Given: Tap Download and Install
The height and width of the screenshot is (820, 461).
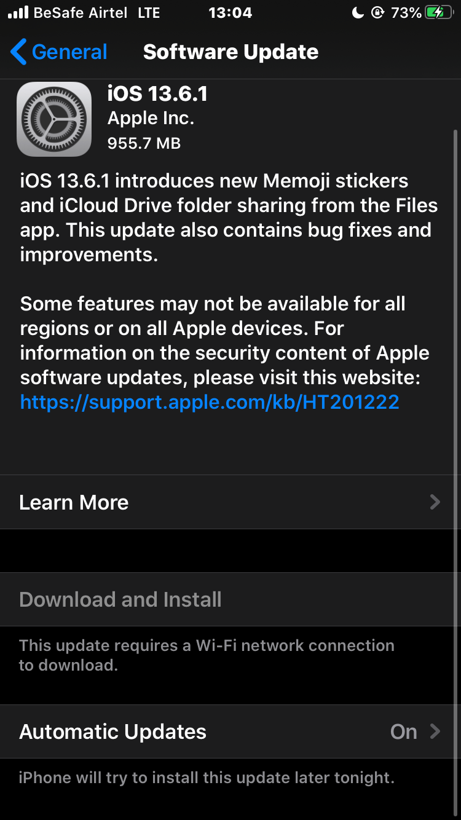Looking at the screenshot, I should [120, 599].
